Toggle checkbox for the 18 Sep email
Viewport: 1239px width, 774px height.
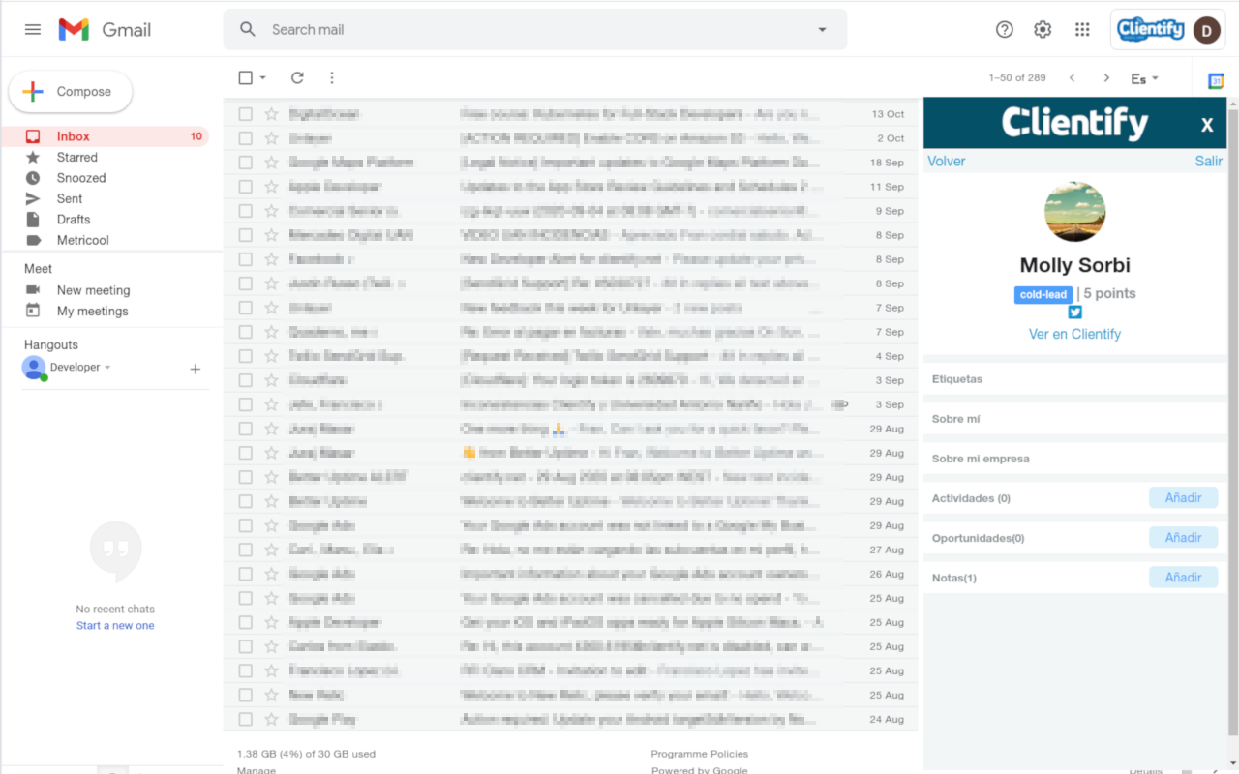point(246,163)
